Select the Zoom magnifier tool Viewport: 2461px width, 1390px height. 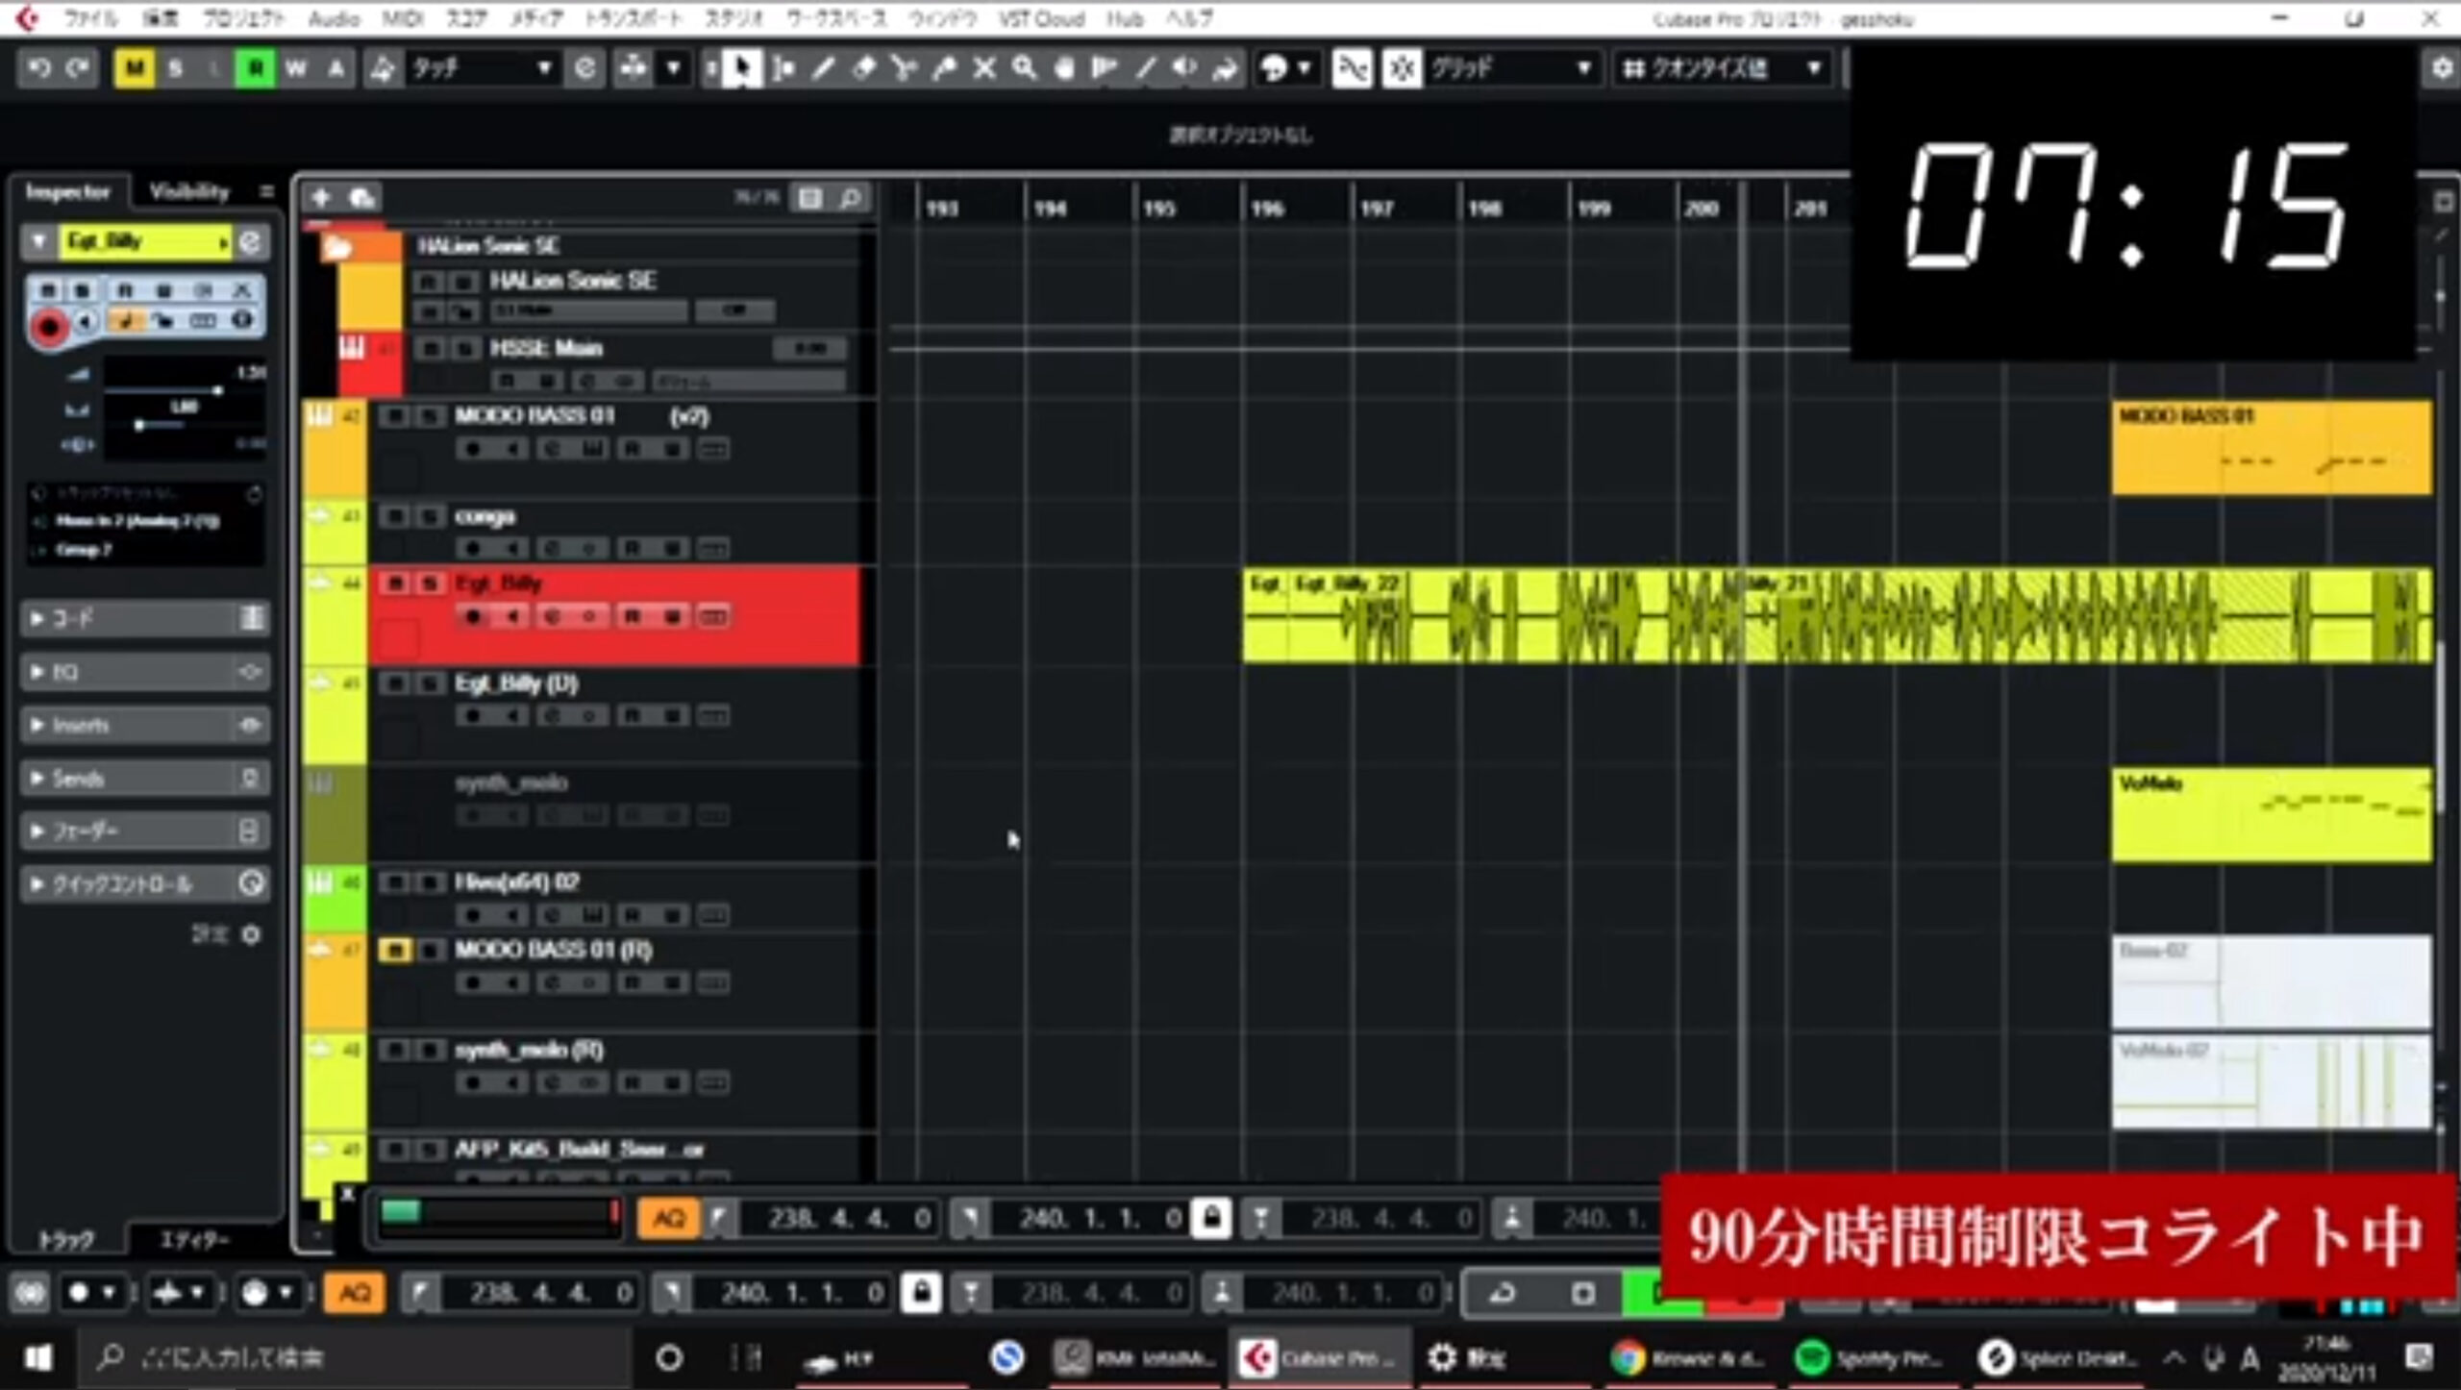(1025, 68)
